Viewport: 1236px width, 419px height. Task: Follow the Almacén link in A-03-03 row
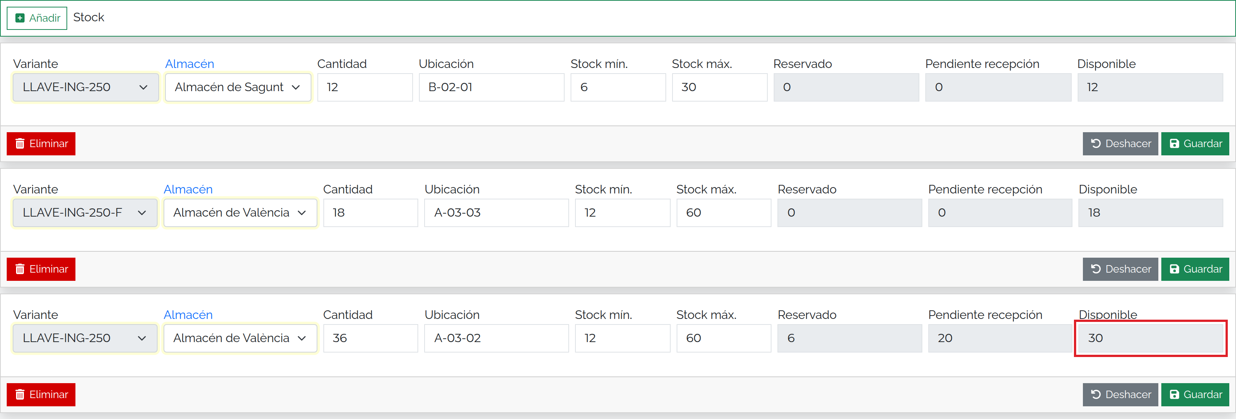click(x=188, y=190)
